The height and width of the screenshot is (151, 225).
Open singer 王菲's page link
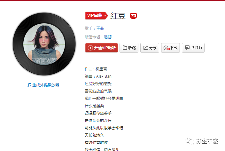coord(100,28)
